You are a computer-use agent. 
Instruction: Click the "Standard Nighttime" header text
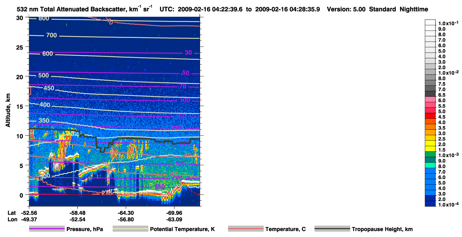[398, 10]
